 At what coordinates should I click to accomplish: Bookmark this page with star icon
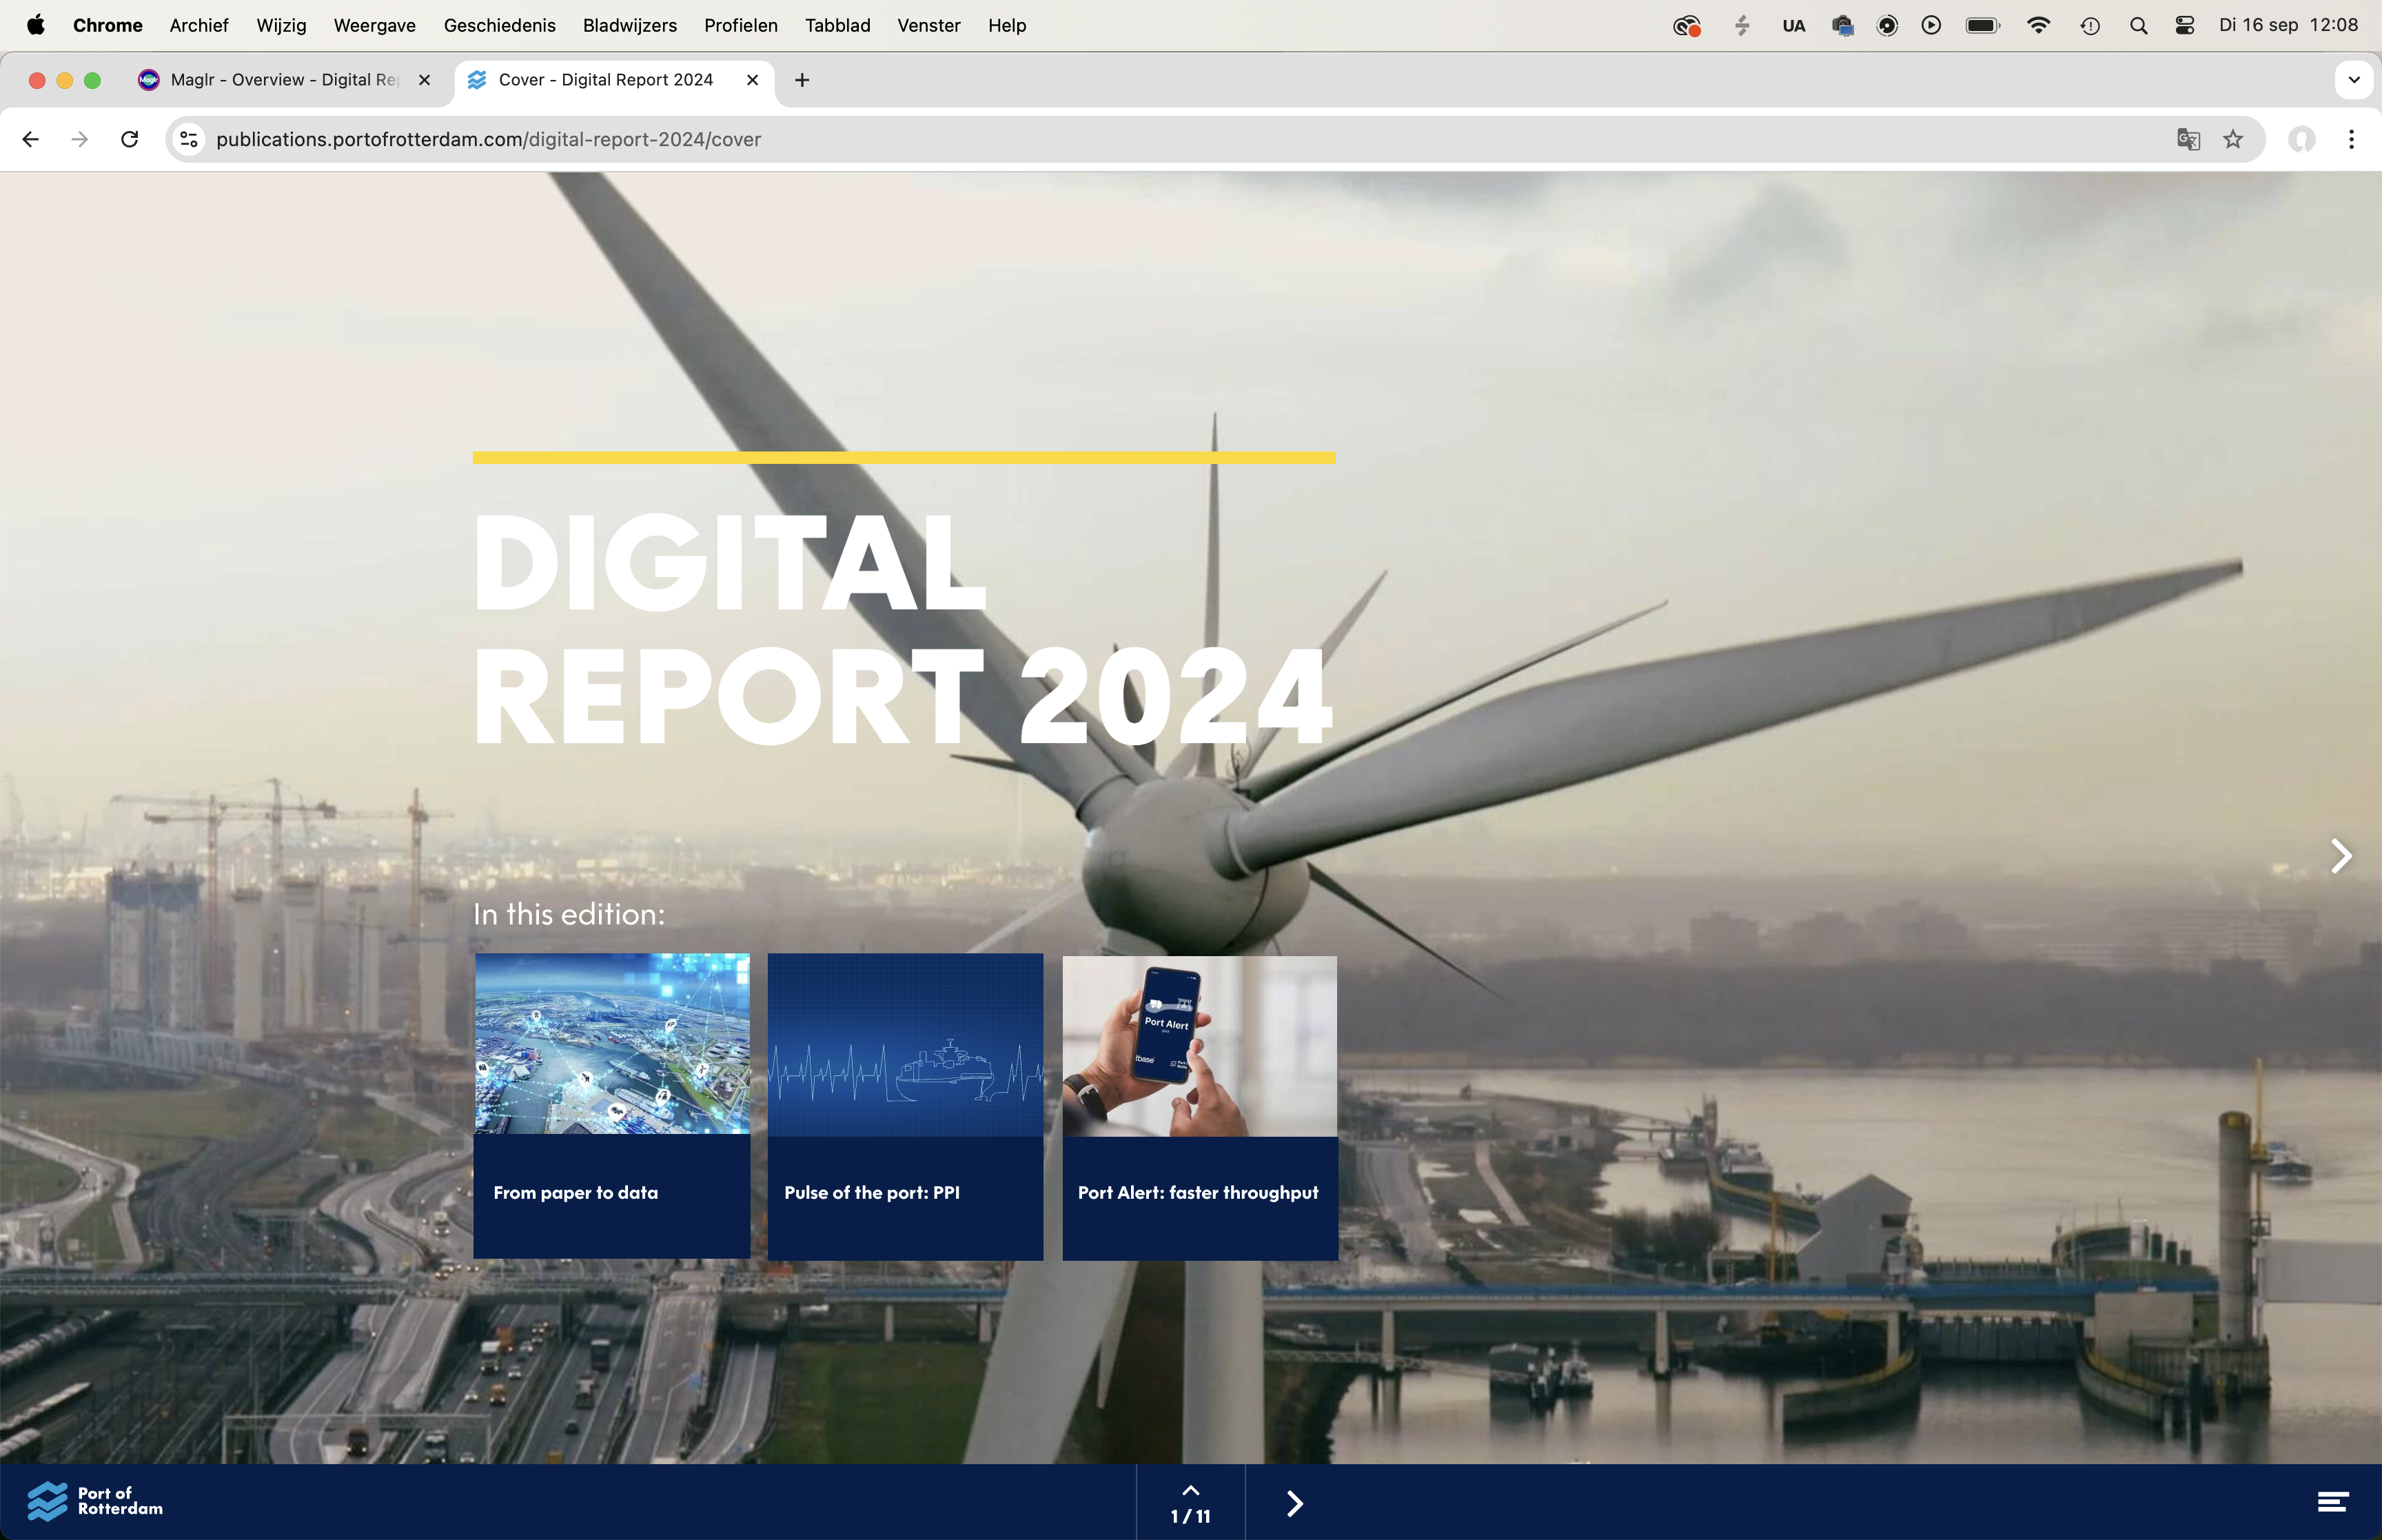2233,139
